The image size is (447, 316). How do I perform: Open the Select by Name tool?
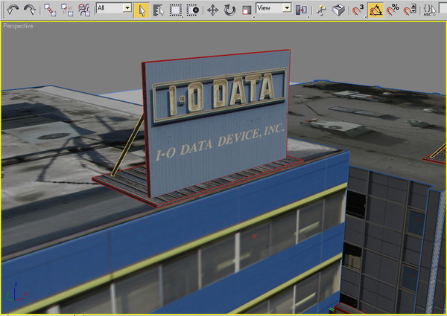[159, 10]
